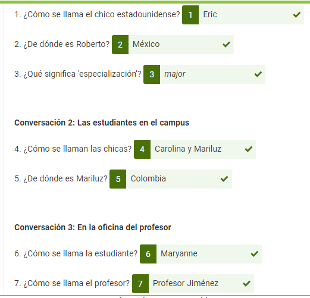Viewport: 310px width, 298px height.
Task: Click the green number 7 badge
Action: 140,284
